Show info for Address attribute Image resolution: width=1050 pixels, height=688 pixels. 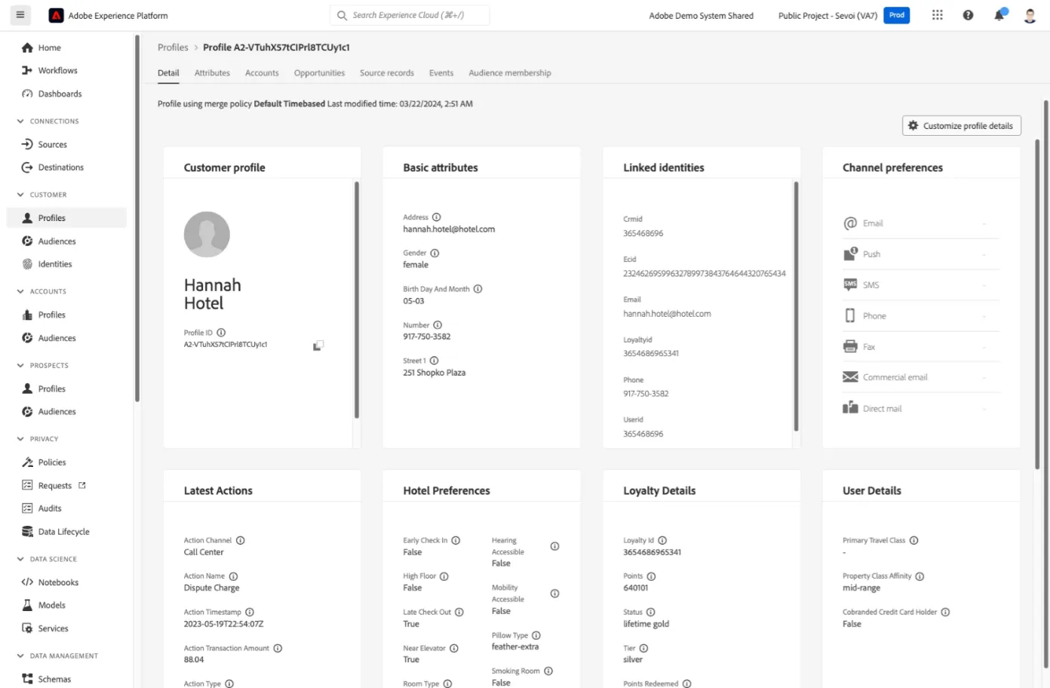tap(436, 217)
